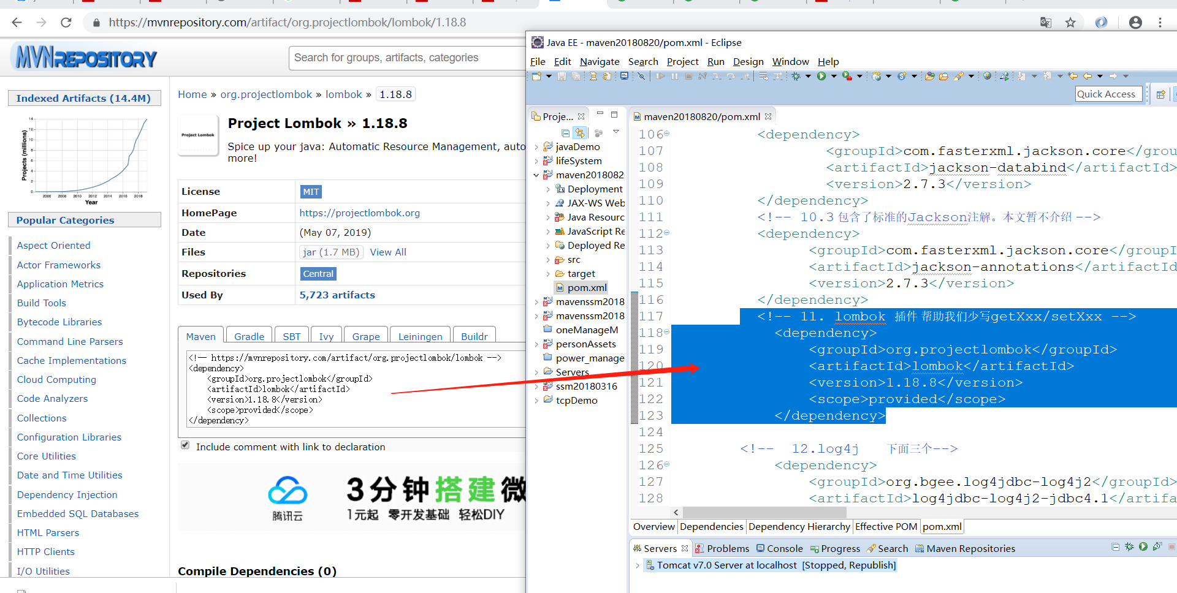This screenshot has height=593, width=1177.
Task: Click the mvnrepository search input field
Action: coord(408,58)
